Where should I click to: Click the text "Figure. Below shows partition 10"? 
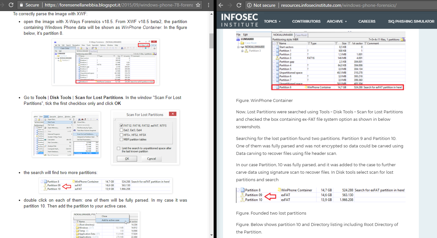[x=317, y=228]
